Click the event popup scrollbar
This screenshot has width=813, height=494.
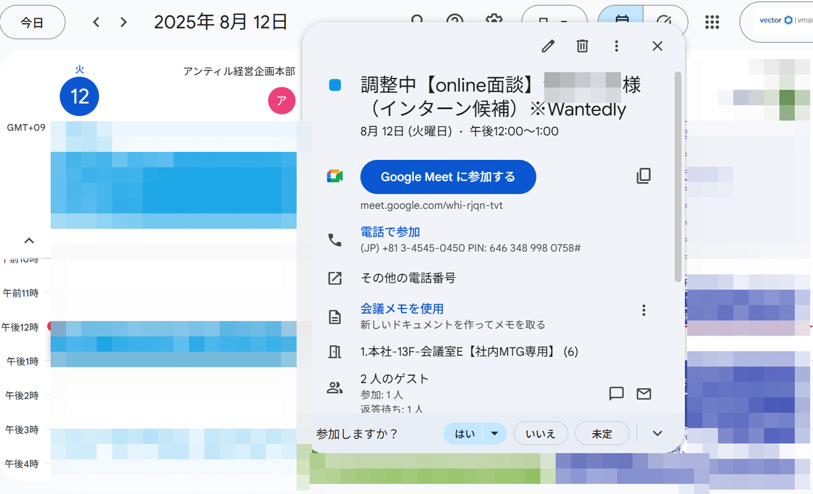(x=678, y=178)
